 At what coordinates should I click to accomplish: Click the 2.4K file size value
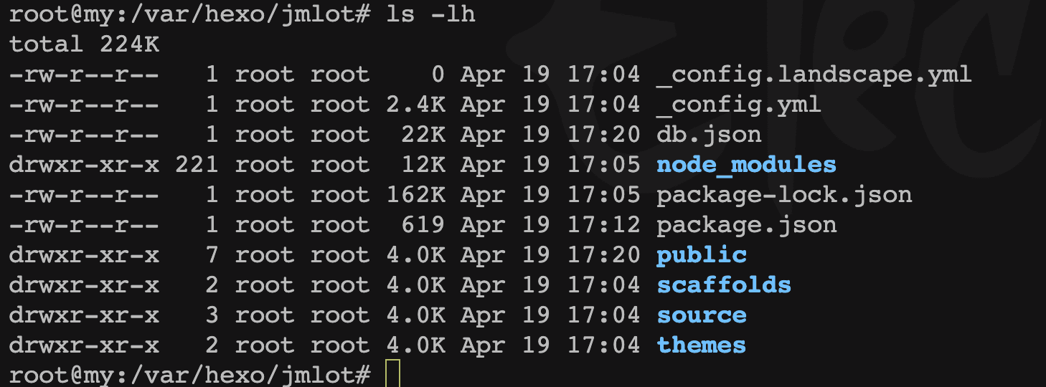[x=415, y=105]
